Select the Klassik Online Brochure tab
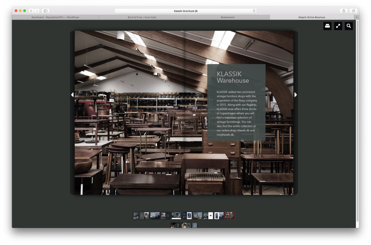 pyautogui.click(x=312, y=17)
